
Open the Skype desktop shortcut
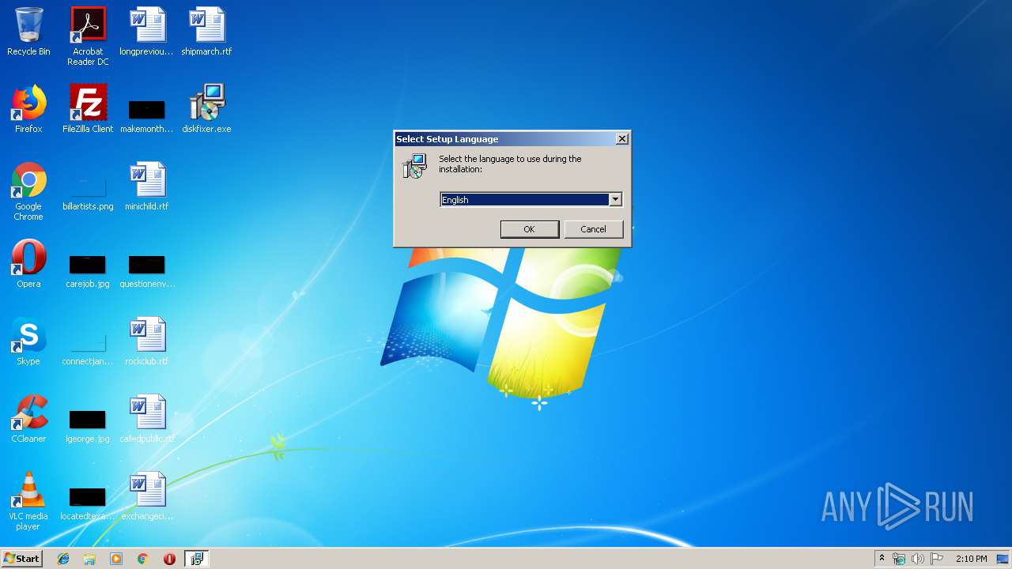tap(28, 341)
